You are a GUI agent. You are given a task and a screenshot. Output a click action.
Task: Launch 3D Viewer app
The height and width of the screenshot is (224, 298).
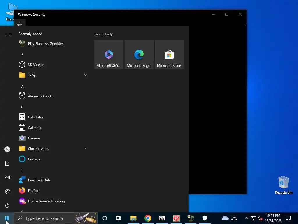(53, 64)
